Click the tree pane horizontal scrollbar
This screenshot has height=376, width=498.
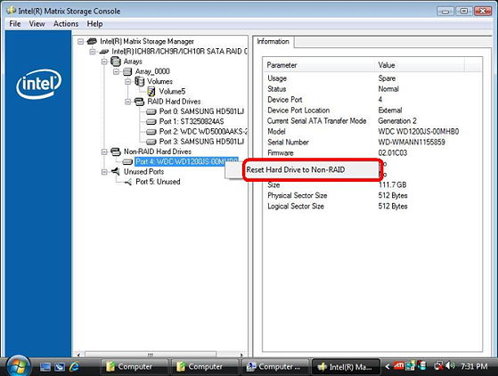click(x=159, y=354)
